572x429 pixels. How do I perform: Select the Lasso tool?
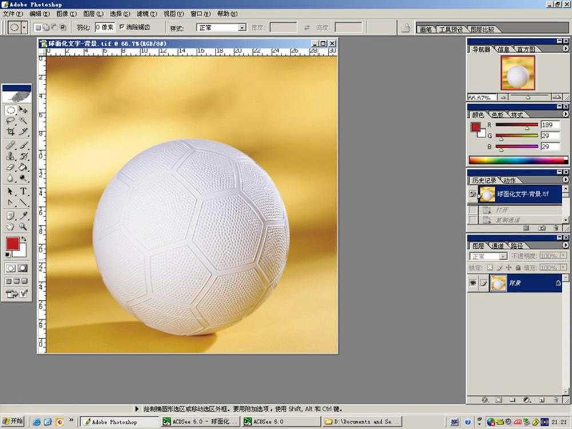(10, 121)
